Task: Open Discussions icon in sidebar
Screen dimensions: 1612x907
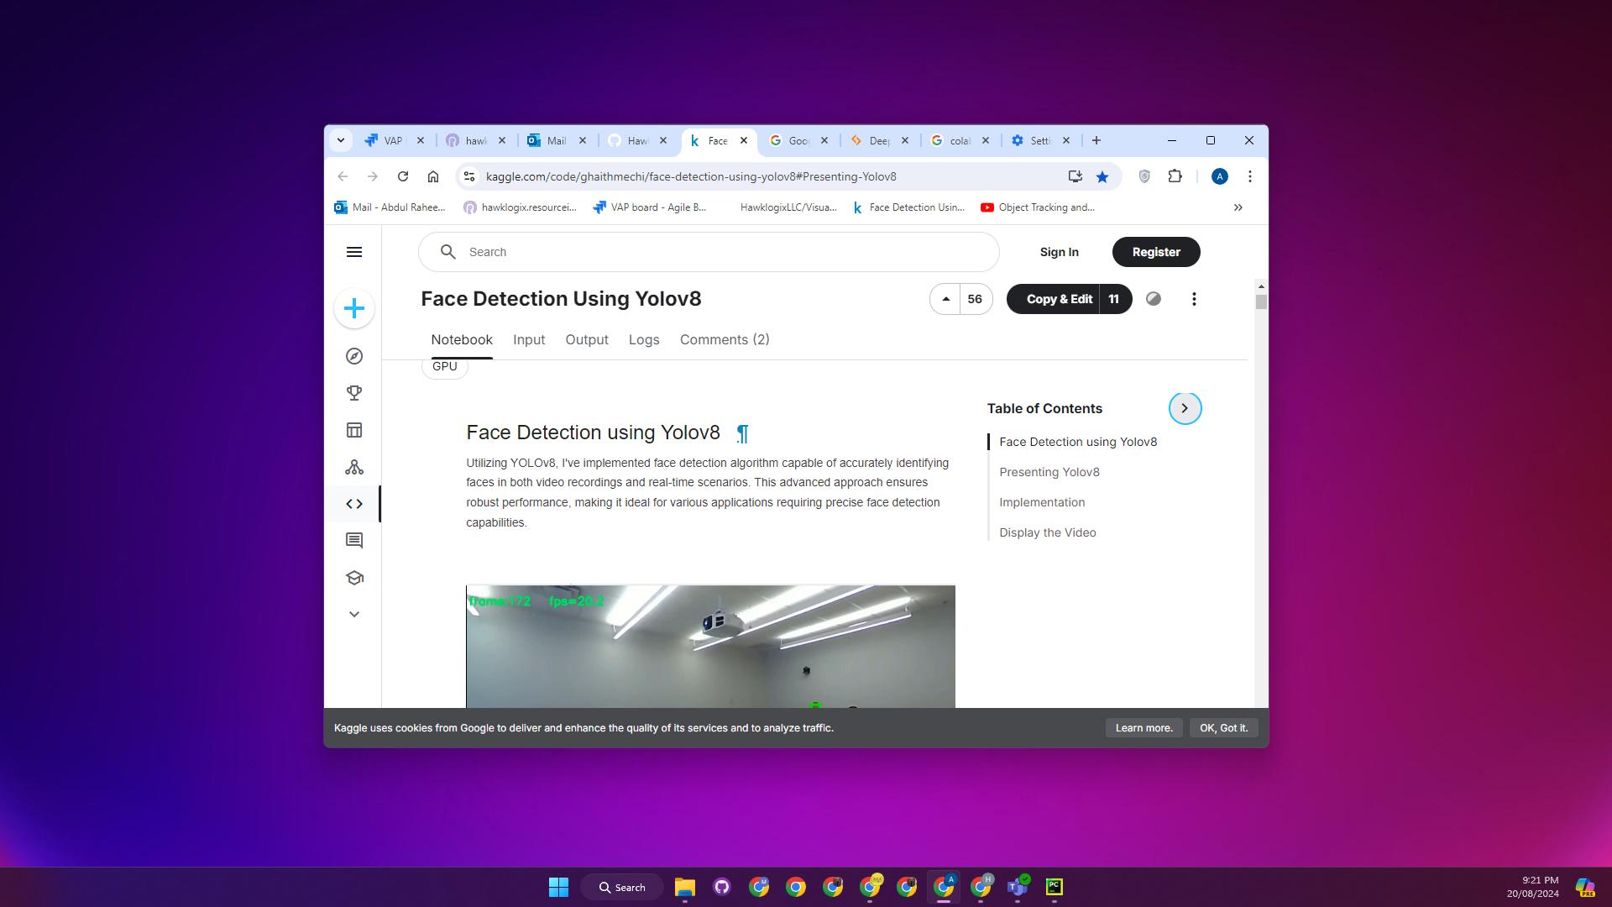Action: [354, 541]
